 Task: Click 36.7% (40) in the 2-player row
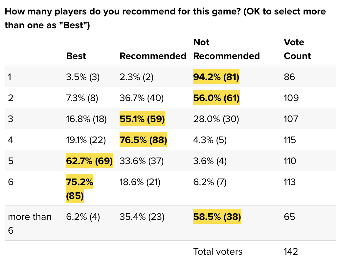[142, 98]
